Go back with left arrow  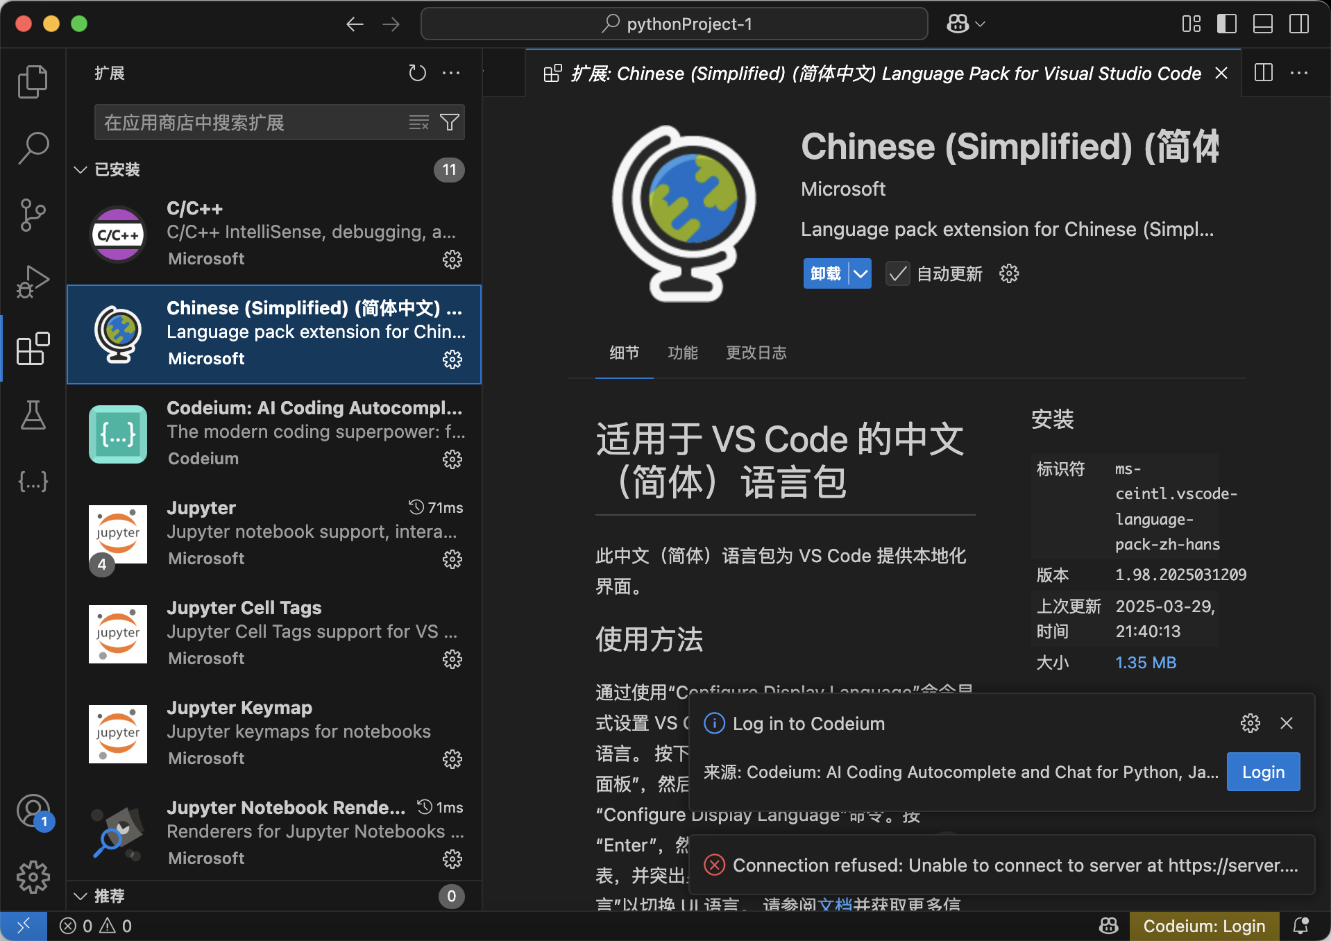355,24
